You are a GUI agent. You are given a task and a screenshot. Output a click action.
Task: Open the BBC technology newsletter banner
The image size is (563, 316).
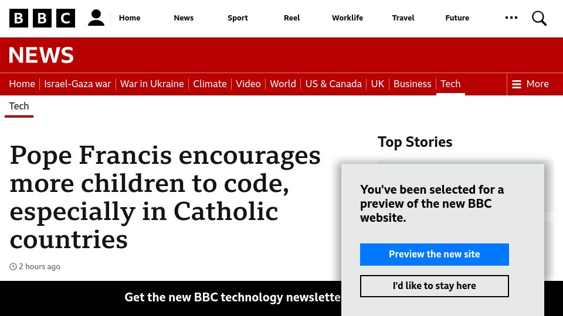[x=171, y=297]
